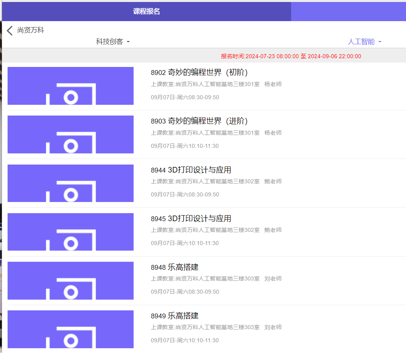Screen dimensions: 406x353
Task: Click the 8945 3D打印设计与应用 title
Action: click(191, 219)
